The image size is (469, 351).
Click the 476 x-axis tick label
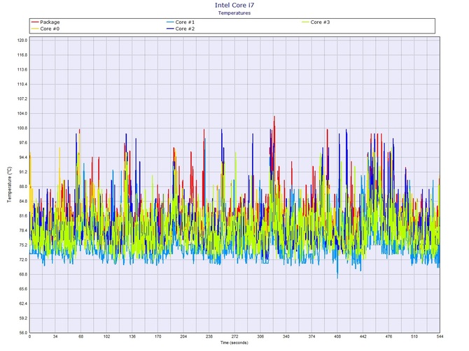click(388, 336)
